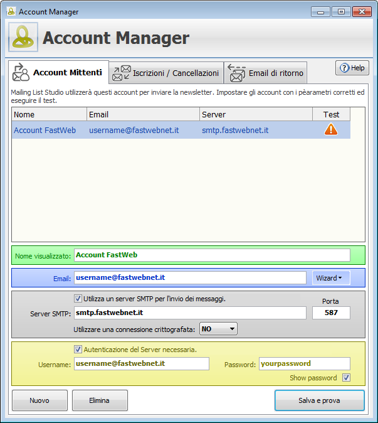Click the Test column header

(332, 114)
